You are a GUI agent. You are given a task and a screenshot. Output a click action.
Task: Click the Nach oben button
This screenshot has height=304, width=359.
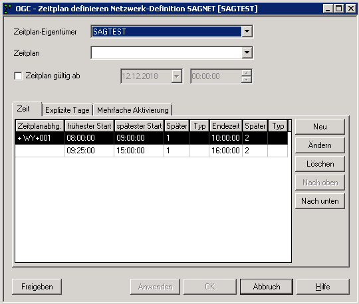coord(320,183)
